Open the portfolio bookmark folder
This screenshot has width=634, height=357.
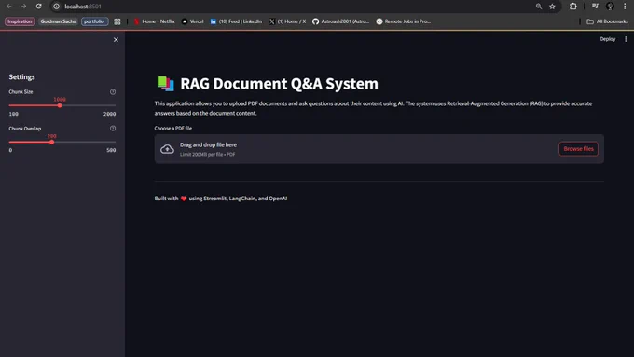94,21
